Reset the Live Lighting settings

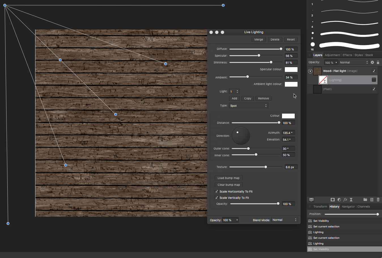(x=291, y=39)
